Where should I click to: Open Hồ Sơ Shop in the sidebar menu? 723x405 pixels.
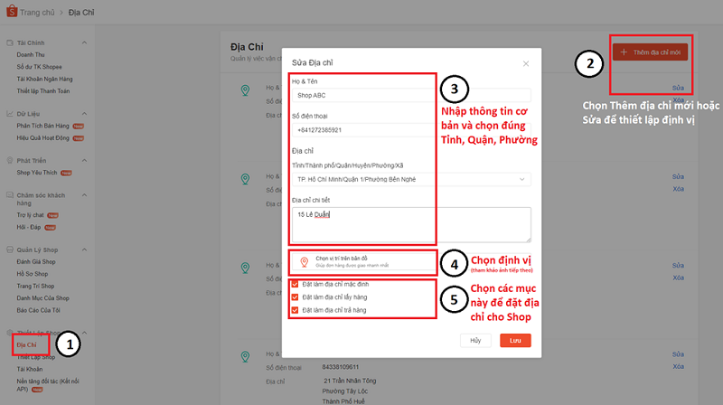(x=34, y=274)
